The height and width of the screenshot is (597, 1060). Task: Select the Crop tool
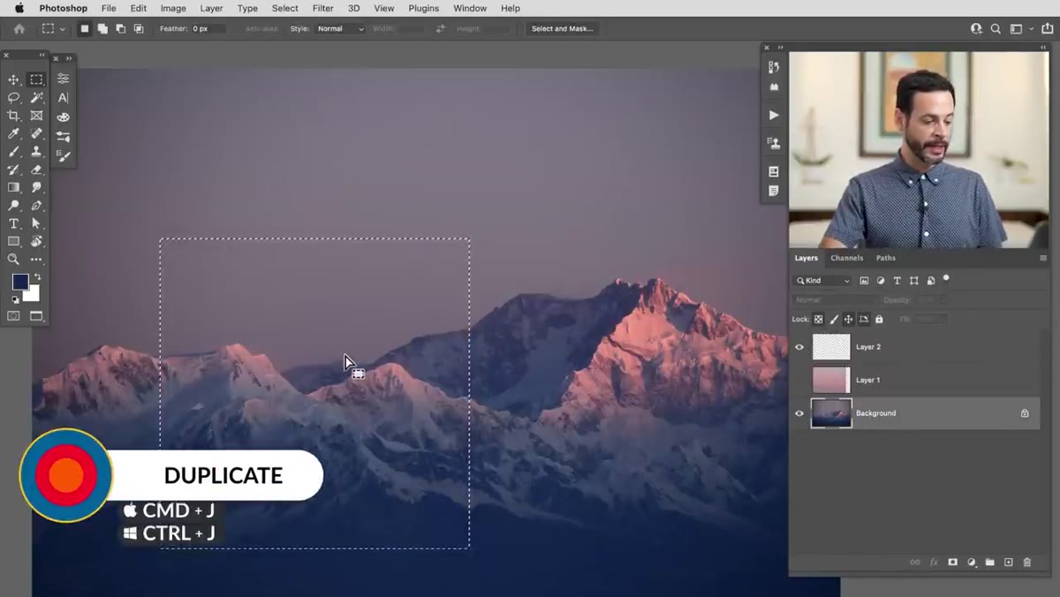pyautogui.click(x=13, y=116)
